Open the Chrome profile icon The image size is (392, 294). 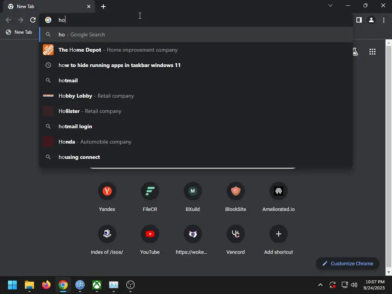371,20
